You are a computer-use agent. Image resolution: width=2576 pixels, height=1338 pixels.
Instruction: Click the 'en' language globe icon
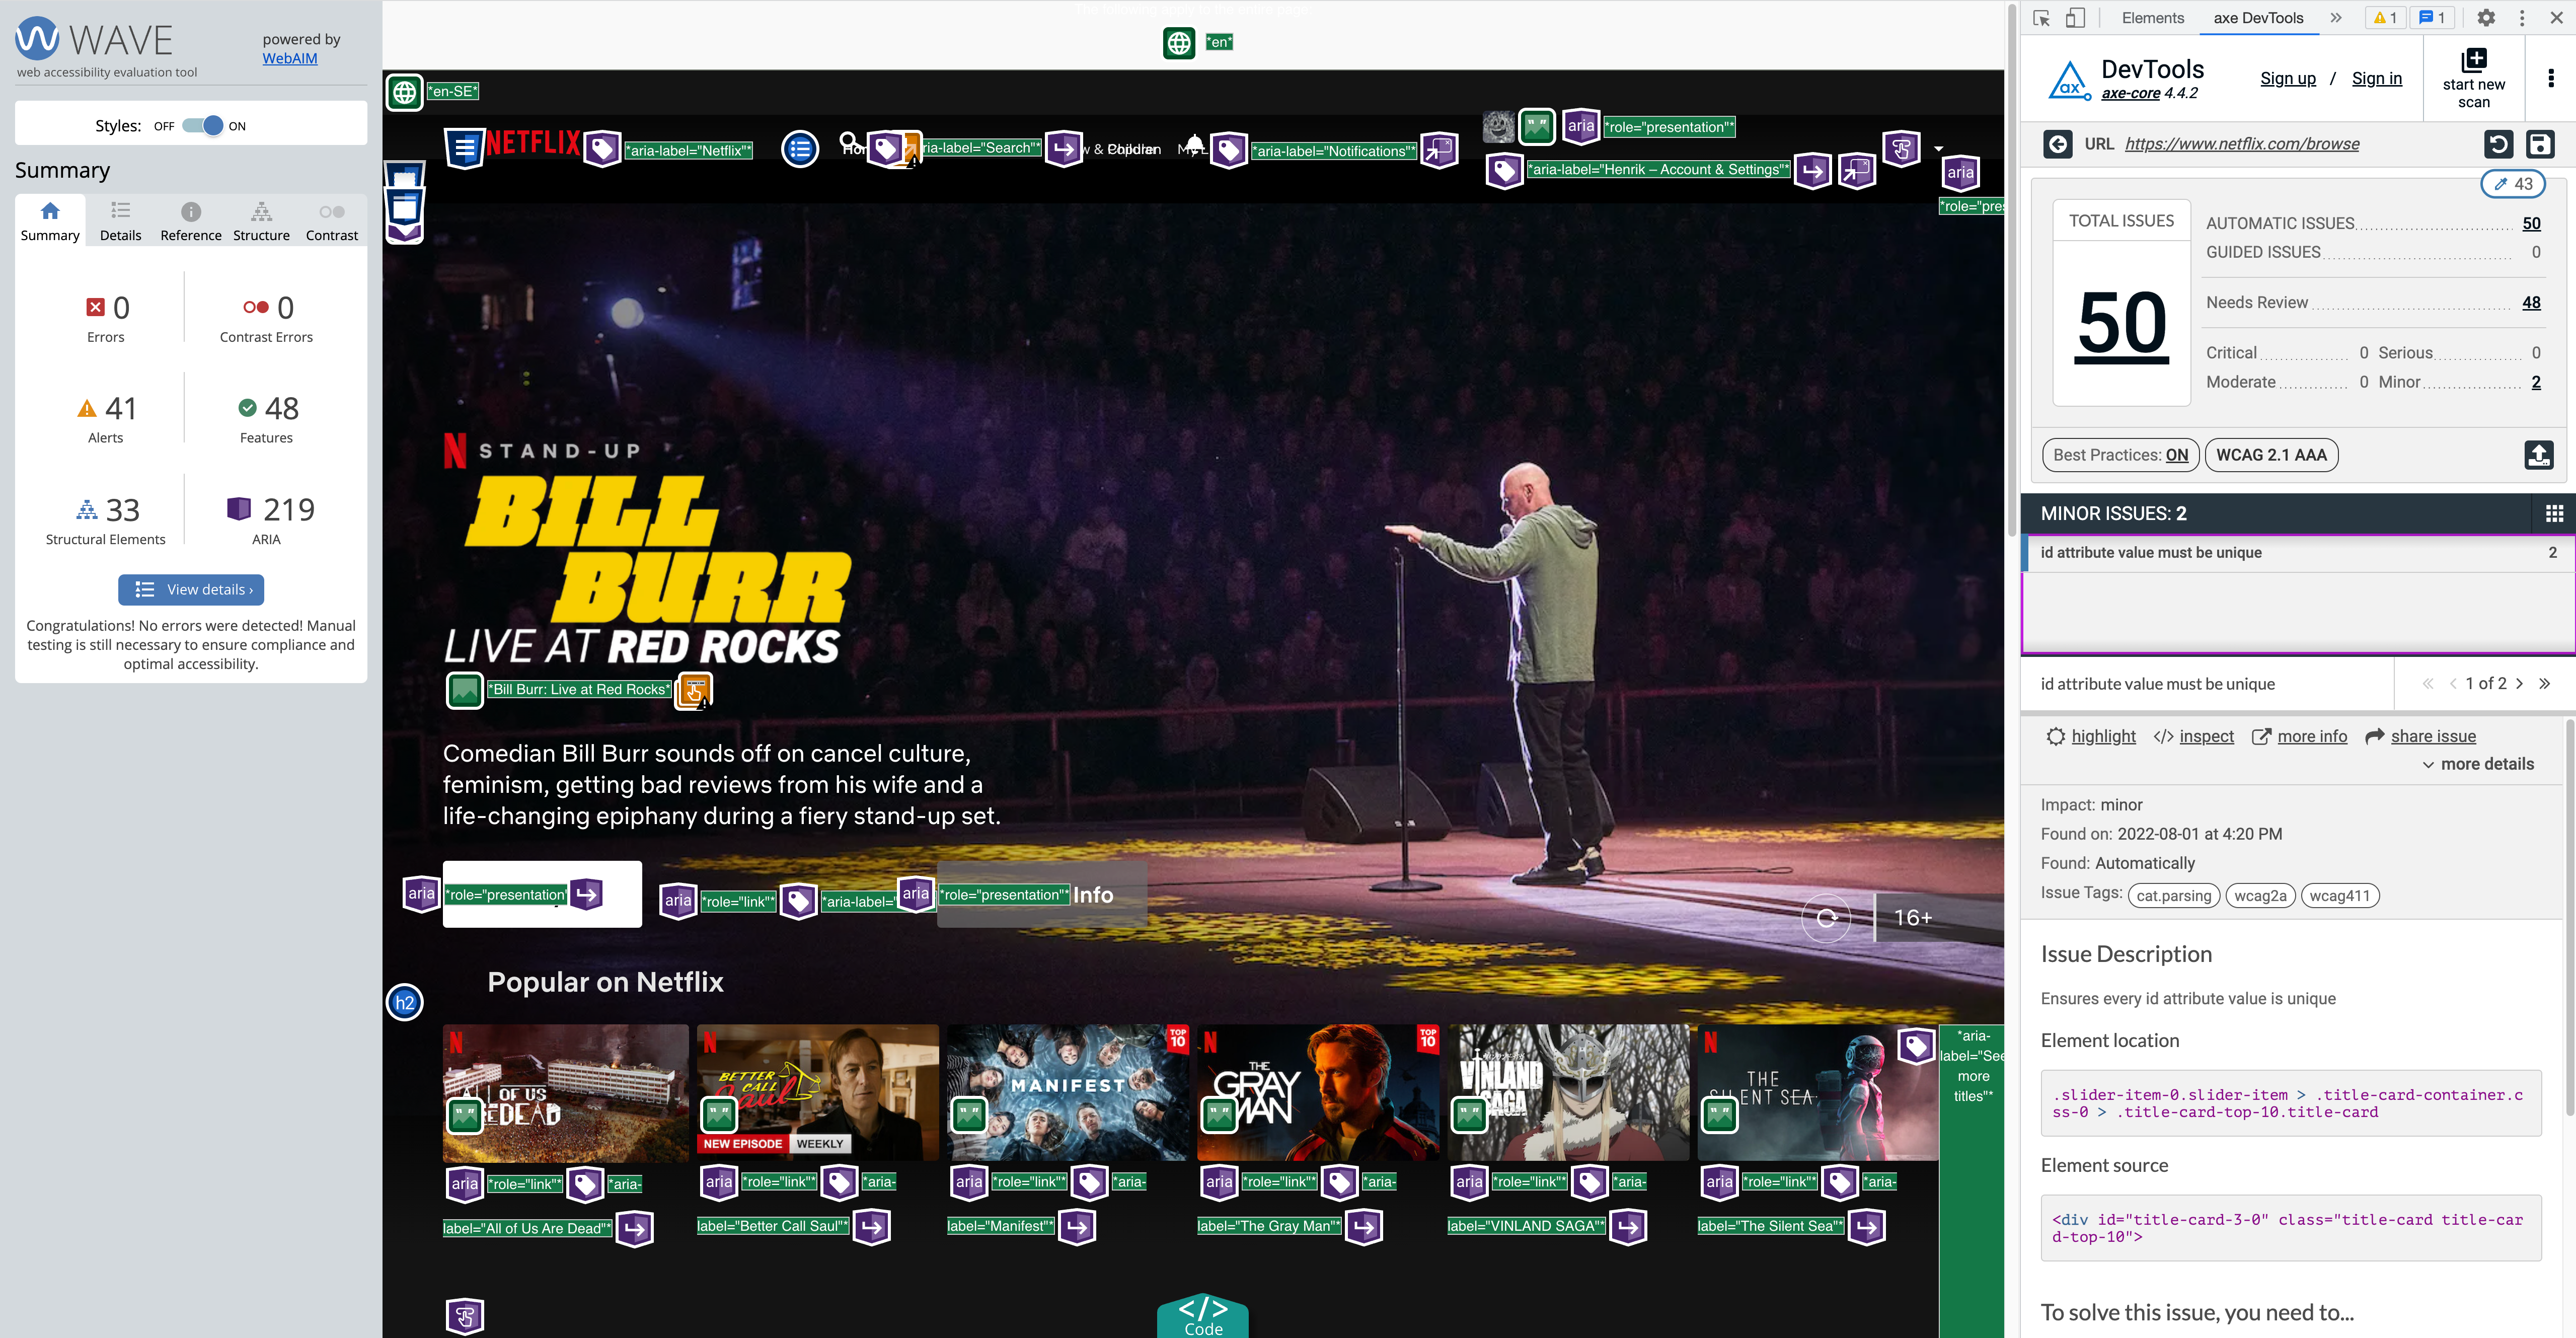tap(1179, 43)
